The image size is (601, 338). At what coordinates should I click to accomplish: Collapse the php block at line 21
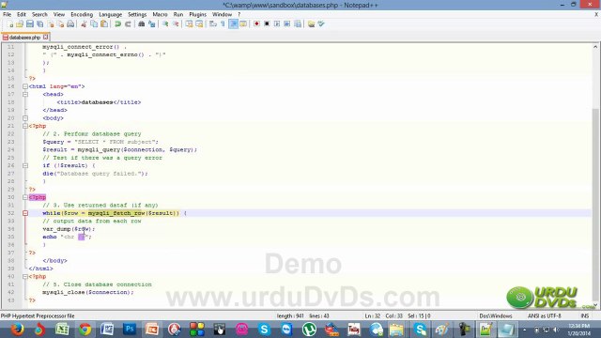click(25, 126)
